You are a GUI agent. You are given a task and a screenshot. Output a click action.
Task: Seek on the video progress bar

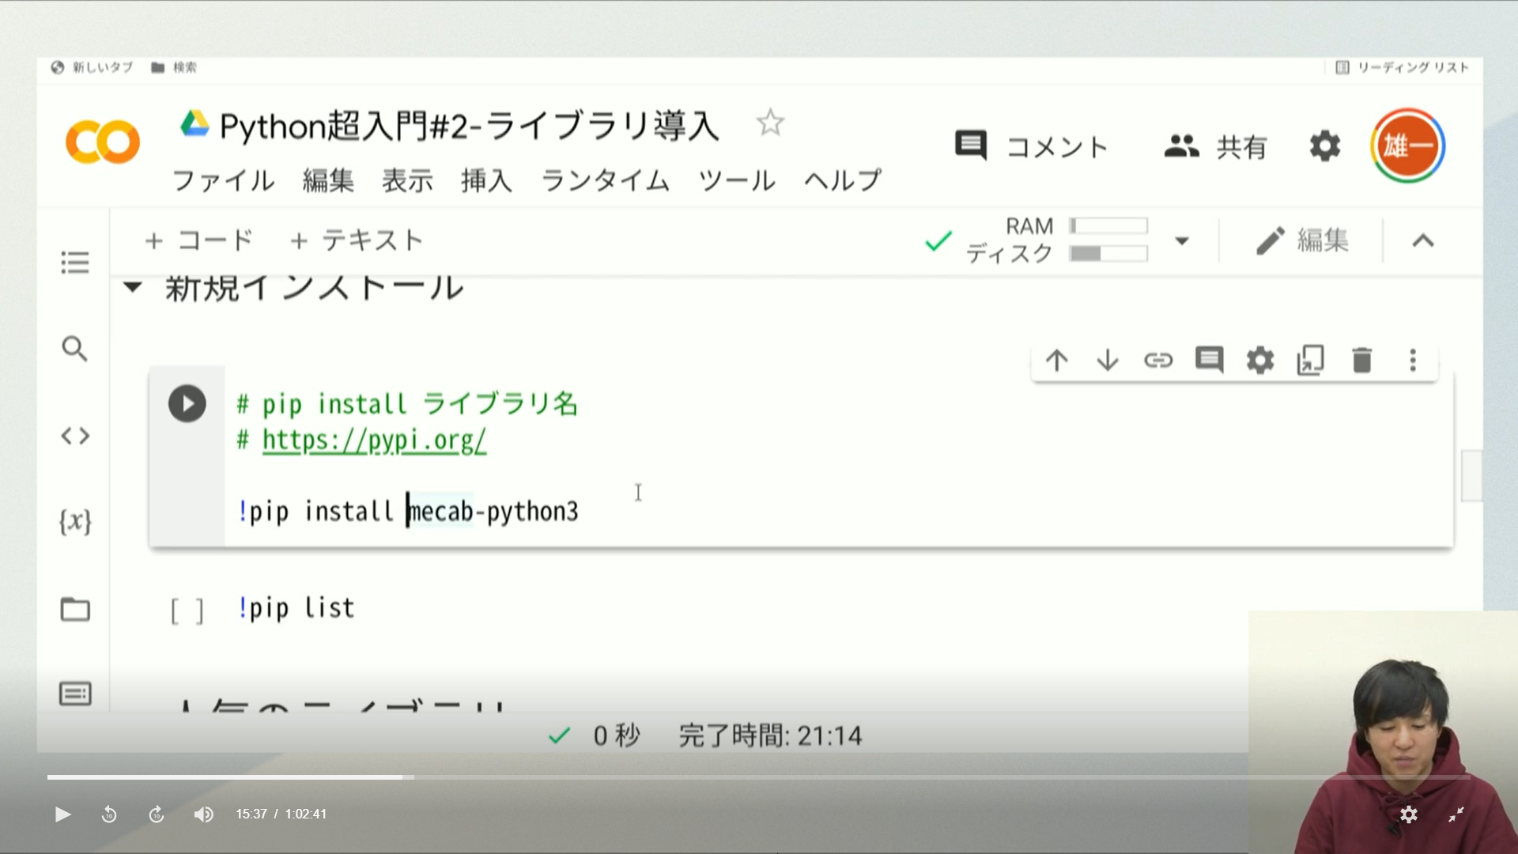(x=759, y=777)
